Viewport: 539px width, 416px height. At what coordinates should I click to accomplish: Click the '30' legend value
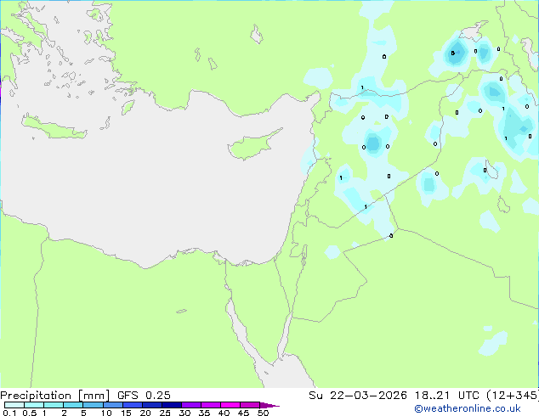[x=184, y=413]
